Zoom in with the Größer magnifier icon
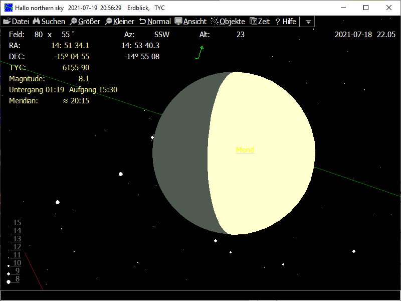401x301 pixels. 73,22
